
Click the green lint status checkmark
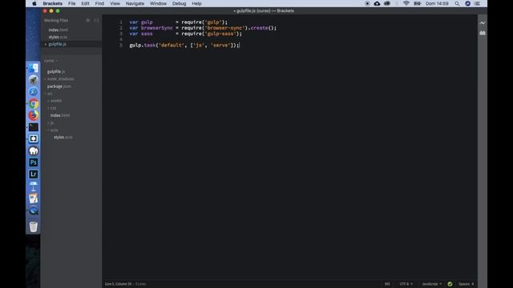450,284
